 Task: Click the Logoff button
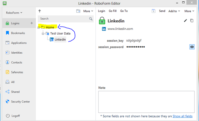coord(16,116)
